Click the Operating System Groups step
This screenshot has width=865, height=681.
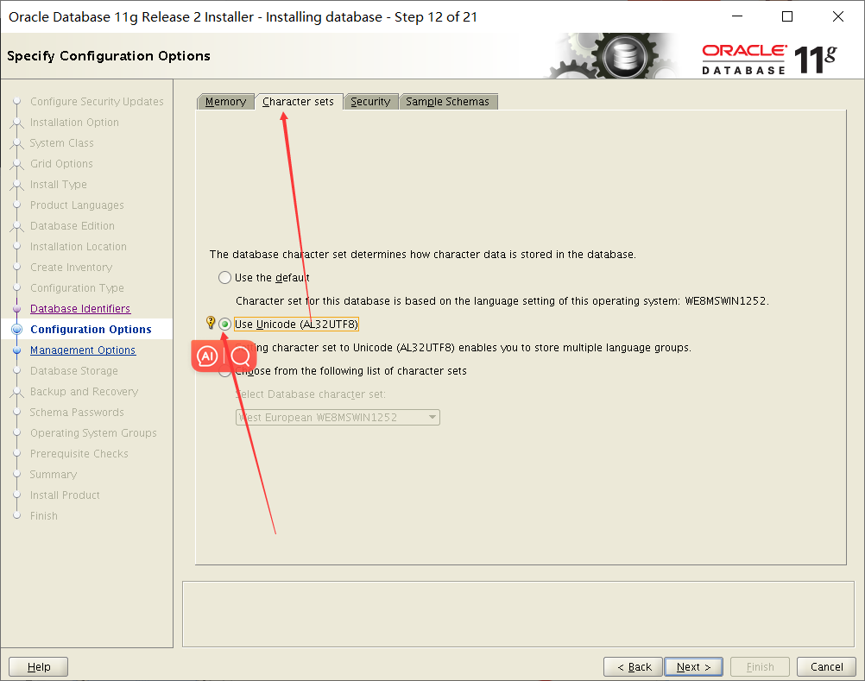click(93, 433)
